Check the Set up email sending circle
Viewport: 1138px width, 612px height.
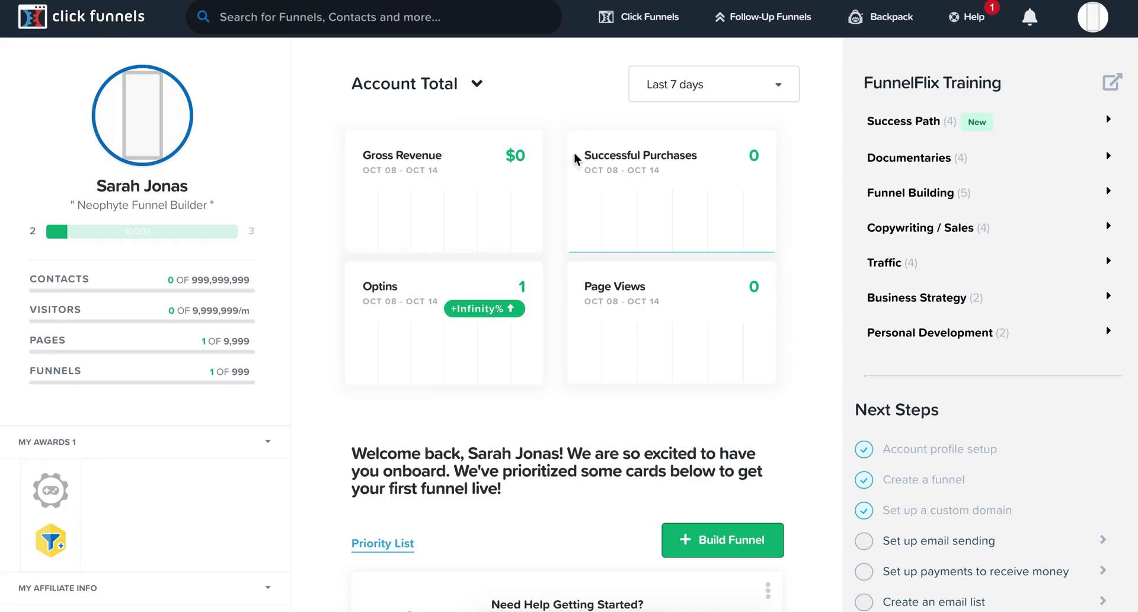864,541
